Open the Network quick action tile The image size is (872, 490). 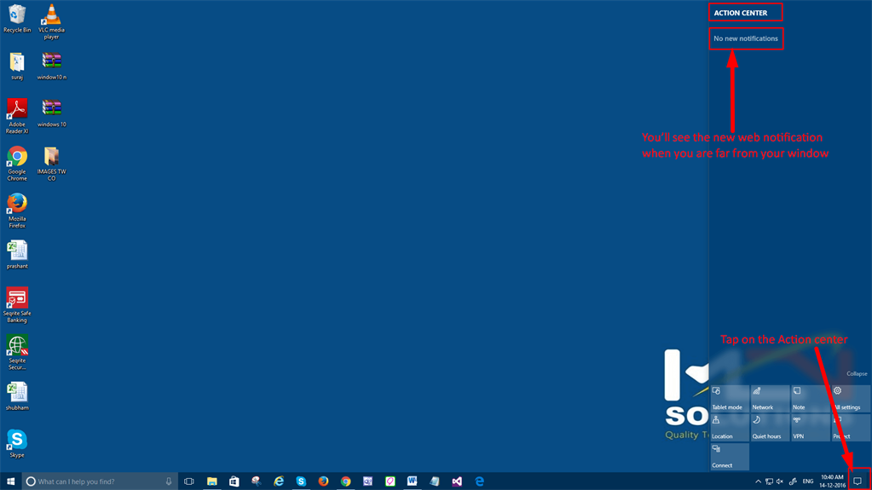pyautogui.click(x=771, y=398)
